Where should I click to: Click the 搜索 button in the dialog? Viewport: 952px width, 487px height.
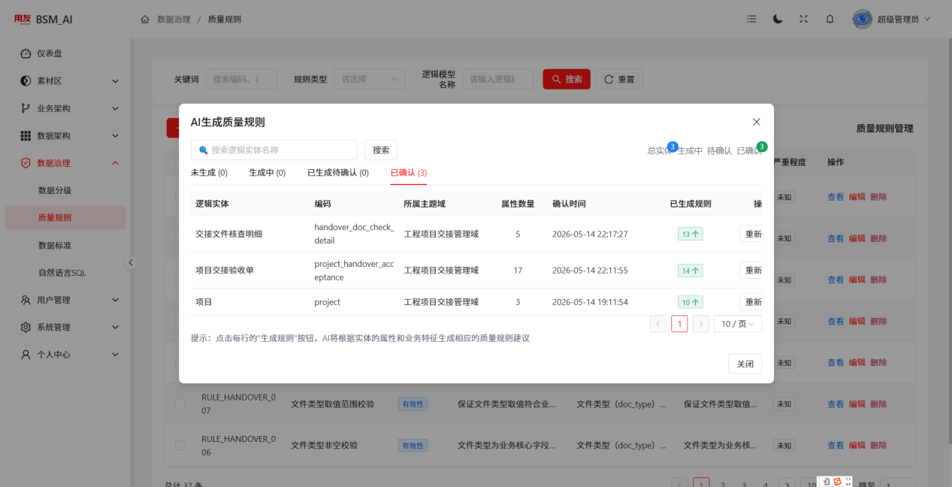[381, 150]
